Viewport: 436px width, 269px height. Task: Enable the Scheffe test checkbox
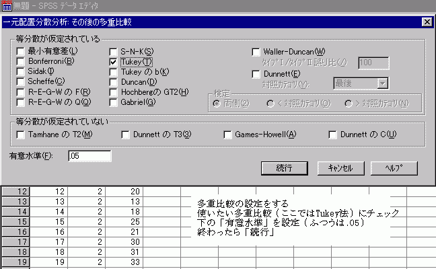[22, 82]
